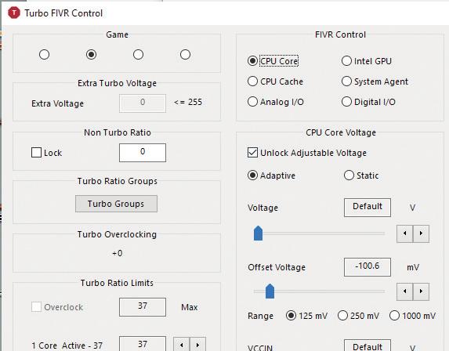Click the Non Turbo Ratio input field
This screenshot has width=449, height=351.
click(x=143, y=153)
